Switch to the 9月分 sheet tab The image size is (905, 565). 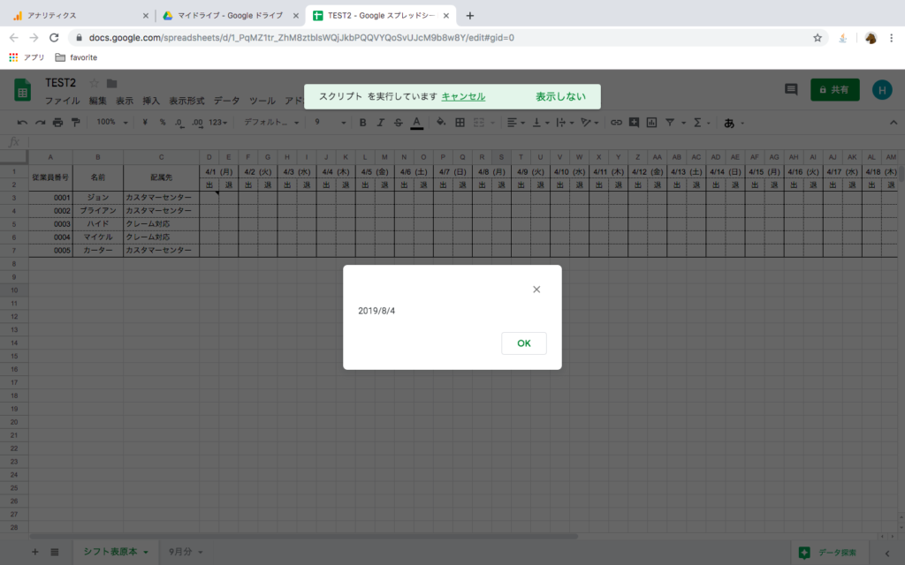tap(186, 552)
